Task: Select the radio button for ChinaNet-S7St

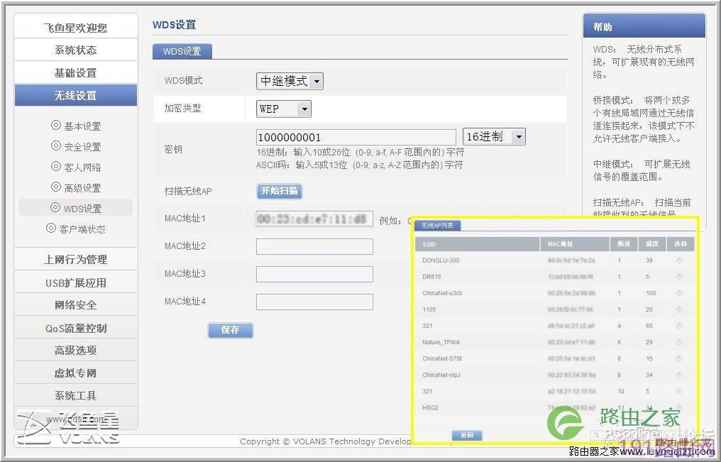Action: pos(679,358)
